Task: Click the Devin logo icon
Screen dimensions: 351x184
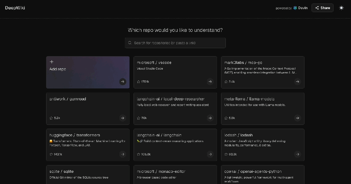Action: [x=295, y=8]
